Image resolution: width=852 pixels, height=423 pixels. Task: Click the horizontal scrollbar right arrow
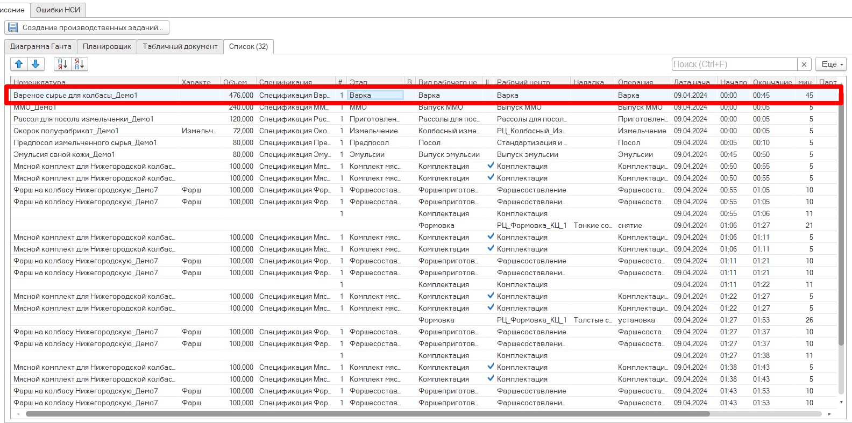829,414
